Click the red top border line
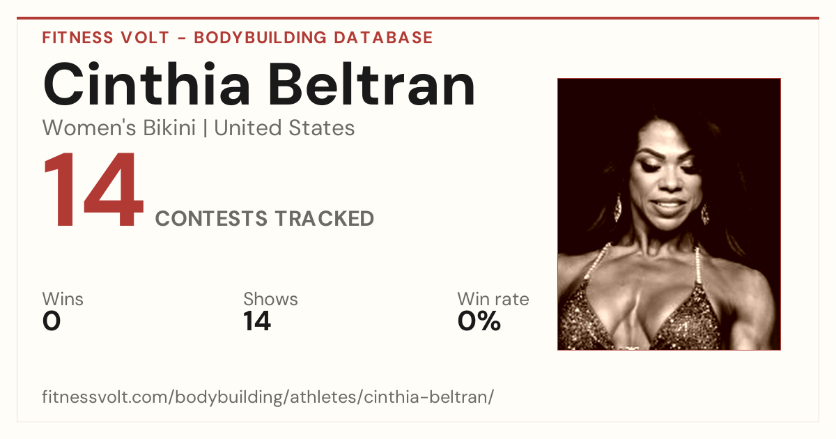This screenshot has width=836, height=439. point(418,18)
